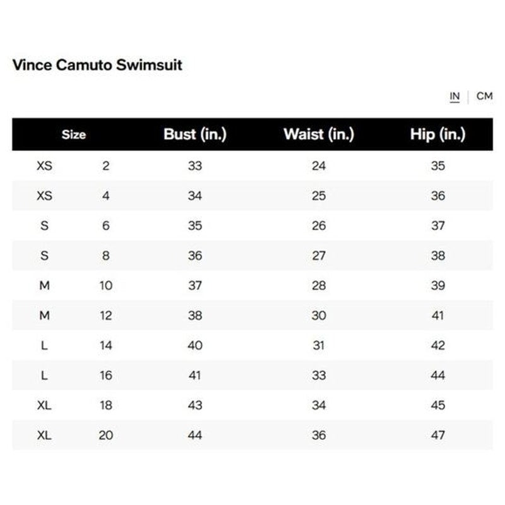Click the M label in size 12 row
505x505 pixels.
[x=44, y=316]
